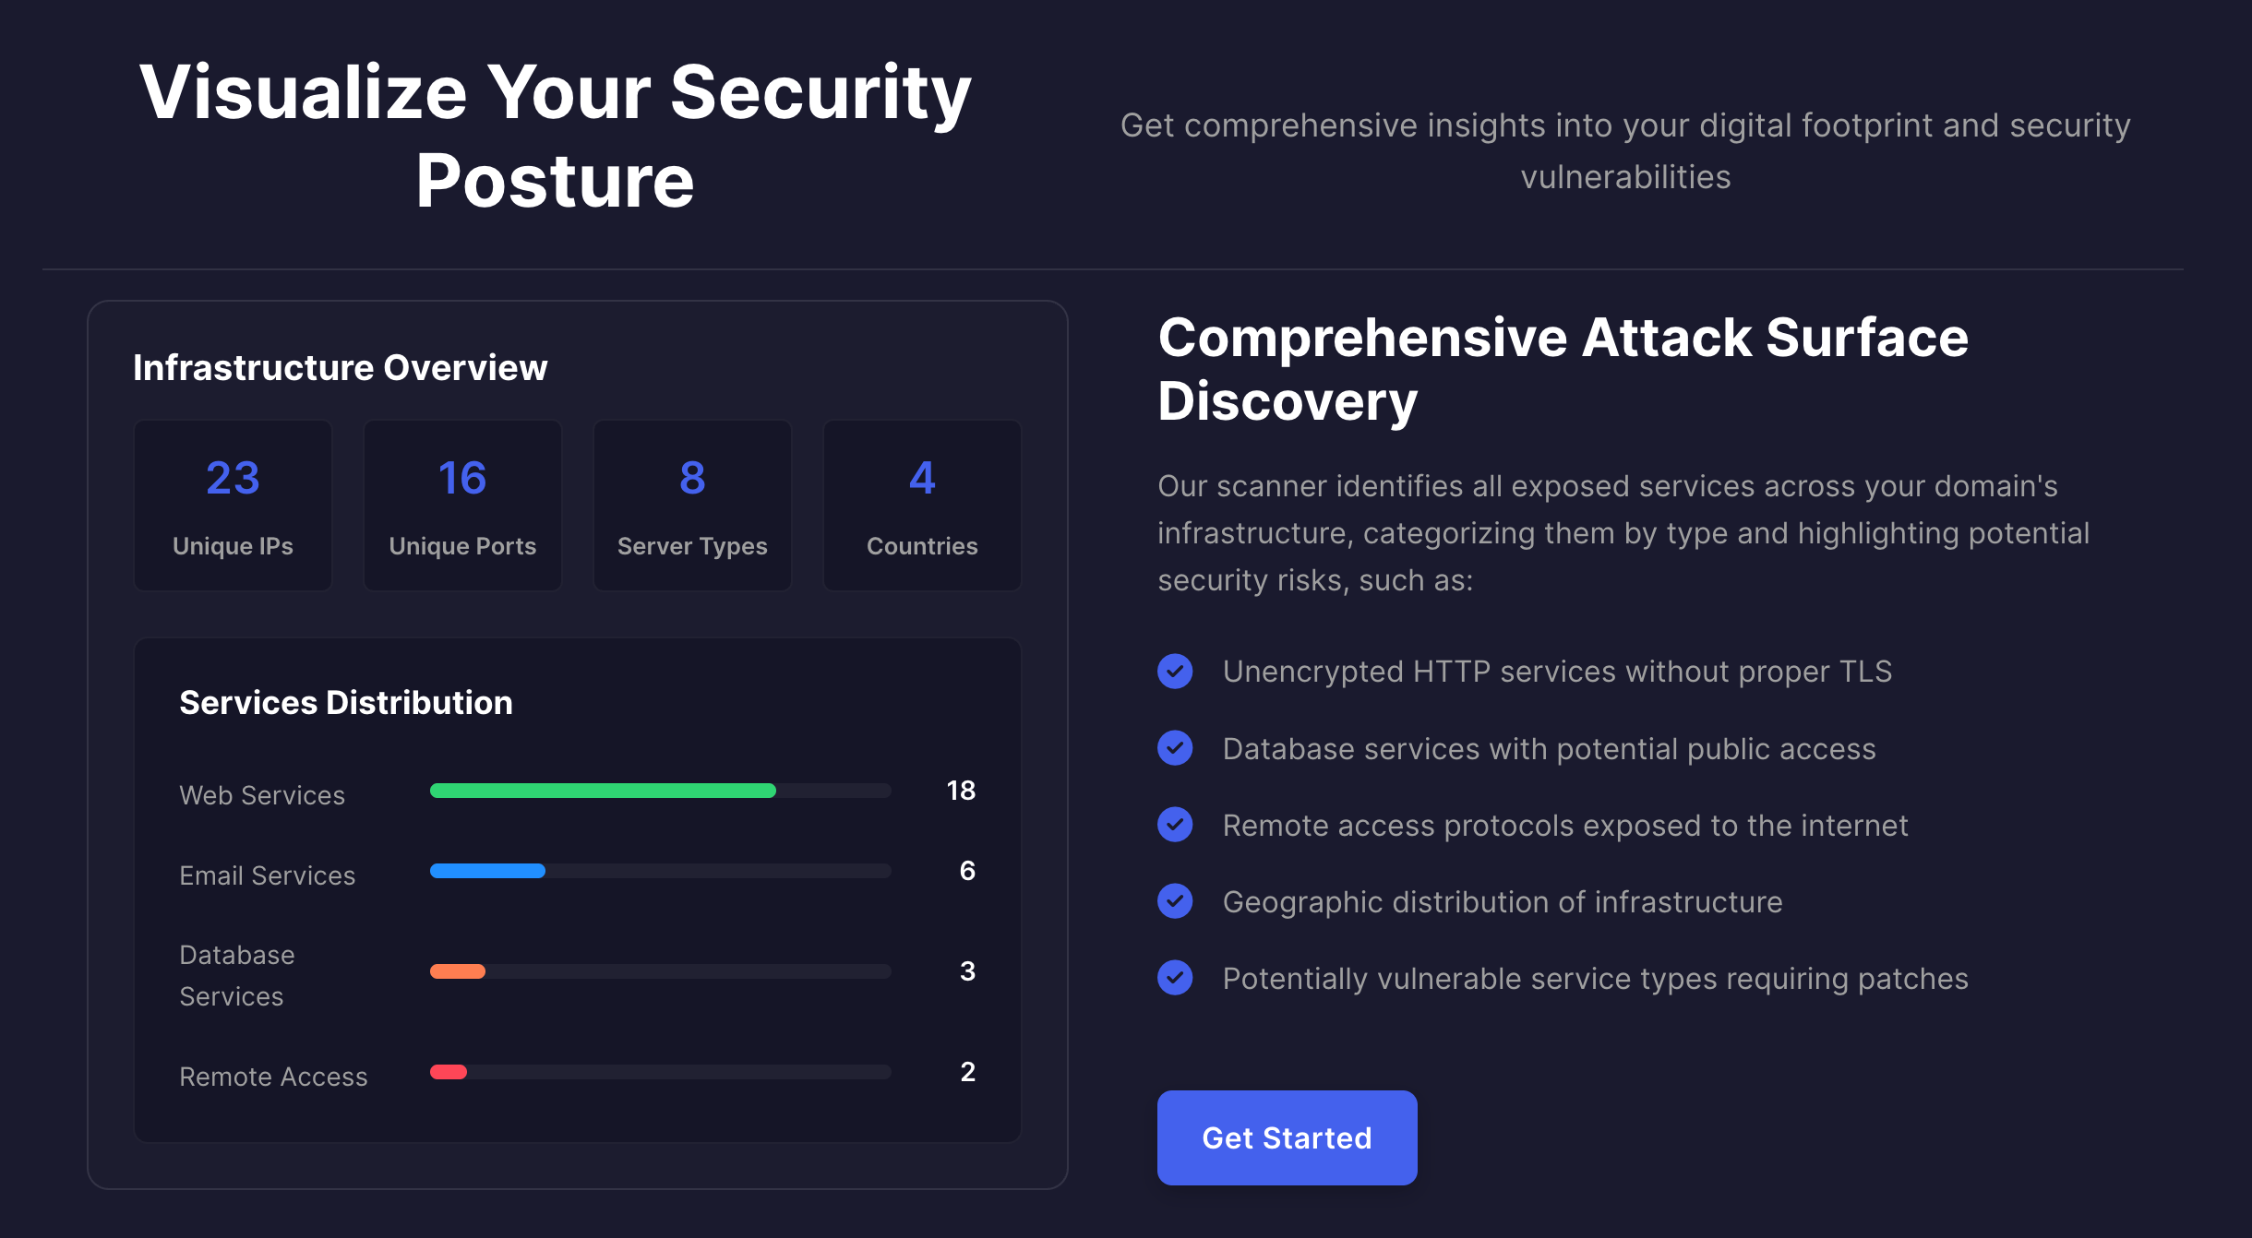2252x1238 pixels.
Task: Click the Web Services count of 18
Action: [x=960, y=791]
